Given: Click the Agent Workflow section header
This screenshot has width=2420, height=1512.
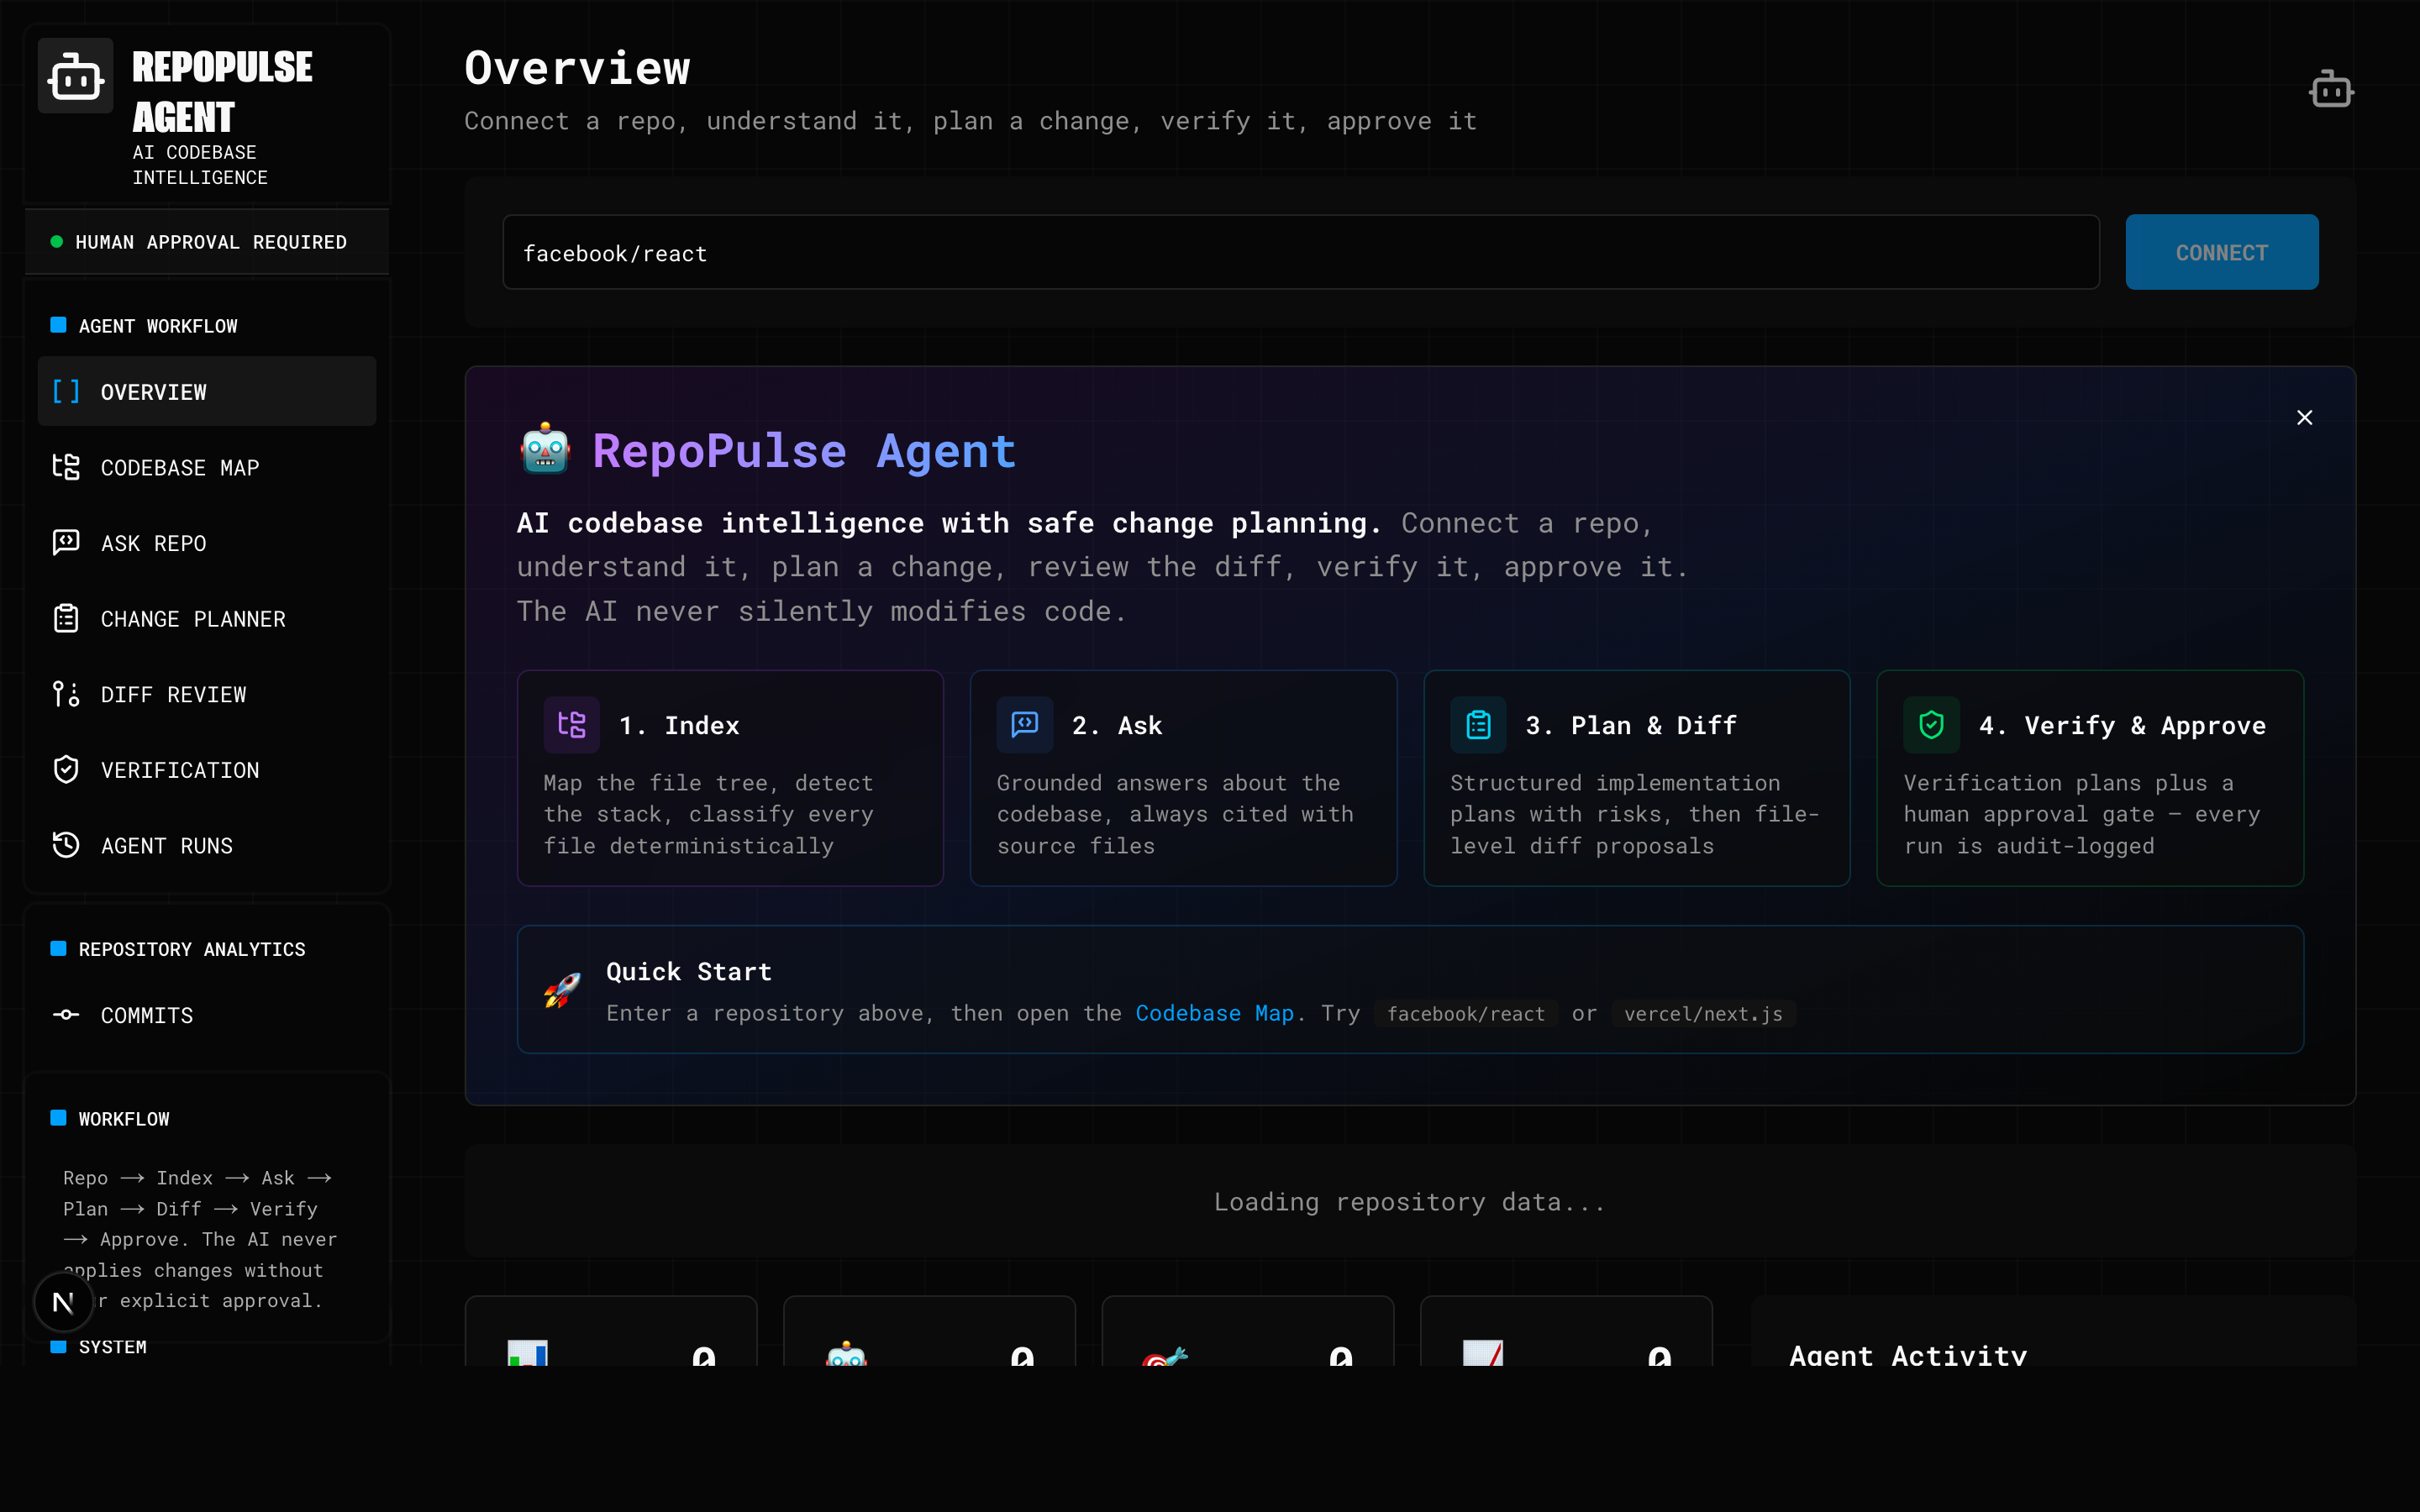Looking at the screenshot, I should 158,326.
